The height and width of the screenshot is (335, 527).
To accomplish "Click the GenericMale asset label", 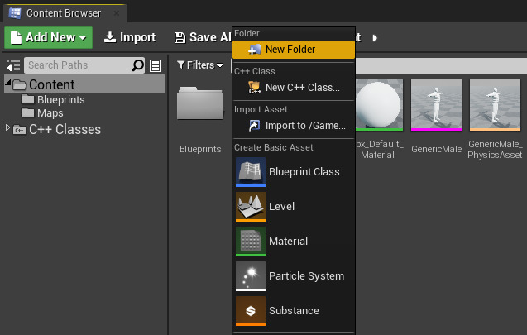I will pyautogui.click(x=436, y=149).
